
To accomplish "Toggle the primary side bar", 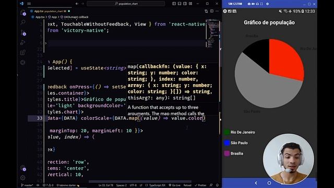I will coord(174,4).
